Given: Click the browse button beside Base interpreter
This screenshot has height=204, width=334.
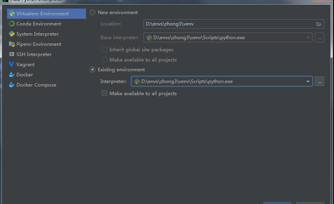Looking at the screenshot, I should coord(320,38).
